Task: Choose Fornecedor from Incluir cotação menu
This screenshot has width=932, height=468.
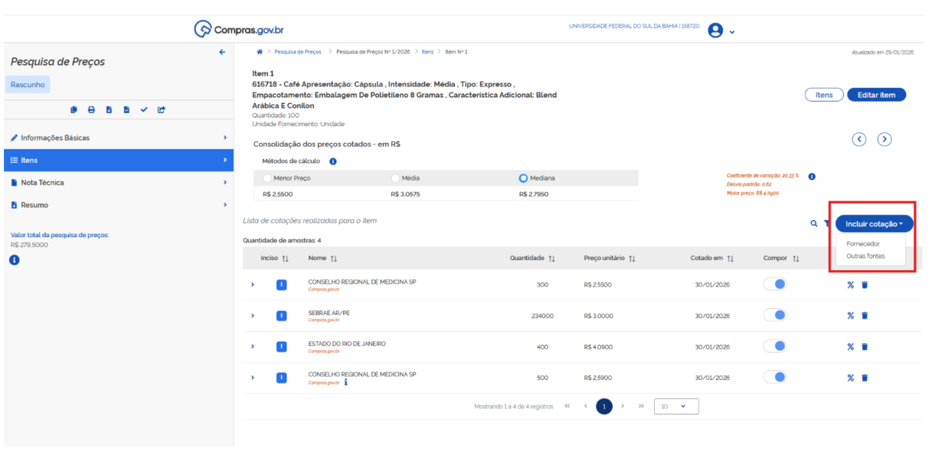Action: 863,244
